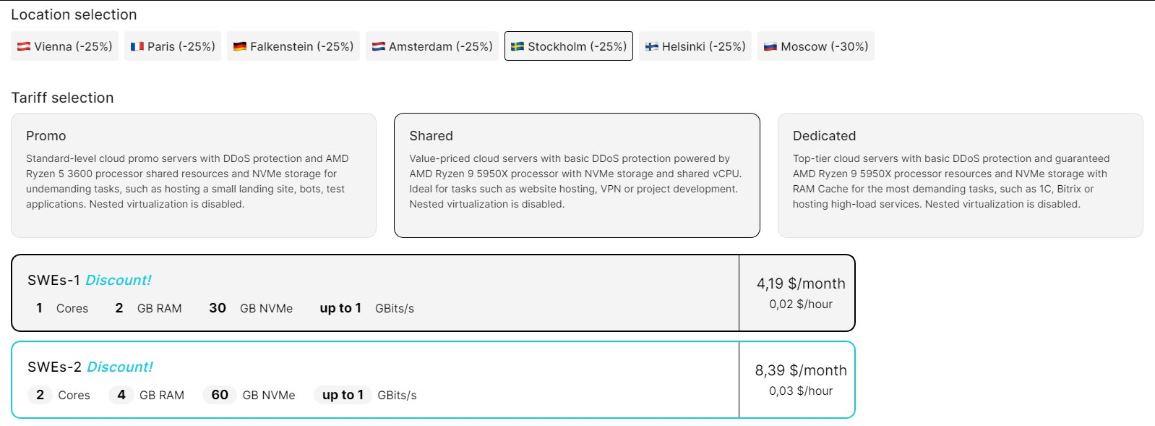Choose the Dedicated tariff card
Image resolution: width=1155 pixels, height=426 pixels.
pos(960,175)
